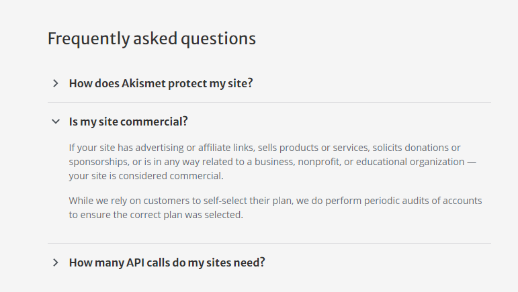
Task: Click the words 'affiliate links' in the answer
Action: [x=226, y=148]
